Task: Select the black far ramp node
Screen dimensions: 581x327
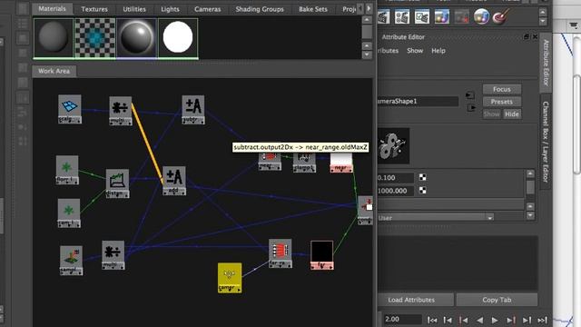Action: coord(321,255)
